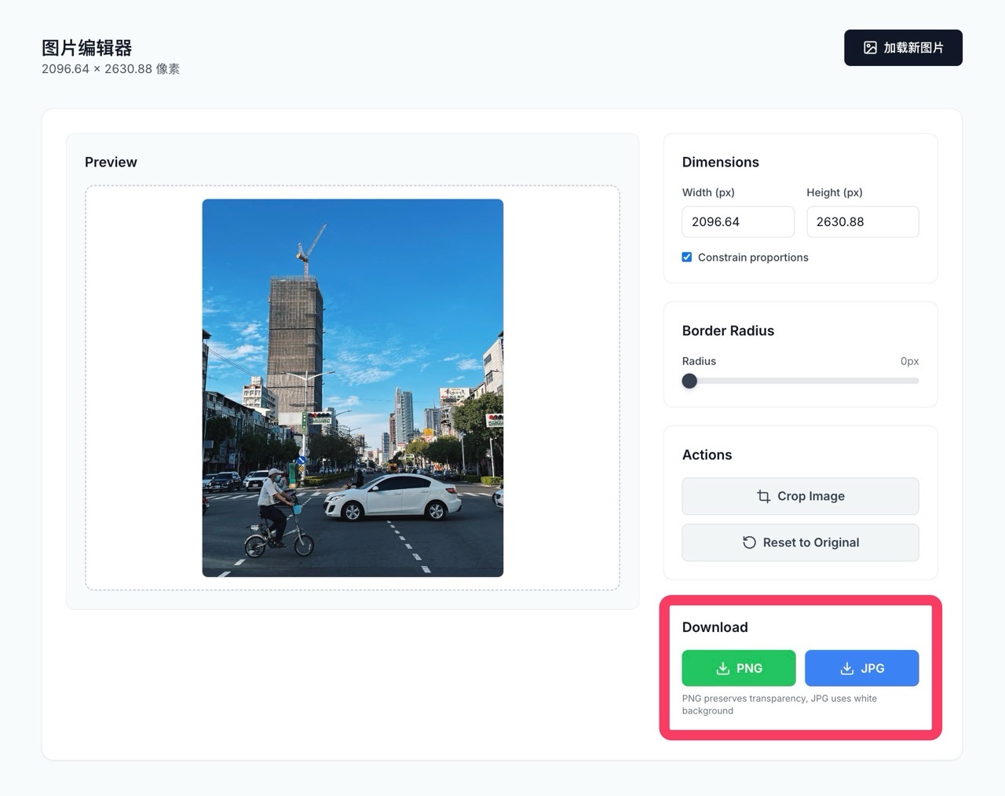Click the Radius slider handle
This screenshot has width=1005, height=796.
tap(689, 381)
